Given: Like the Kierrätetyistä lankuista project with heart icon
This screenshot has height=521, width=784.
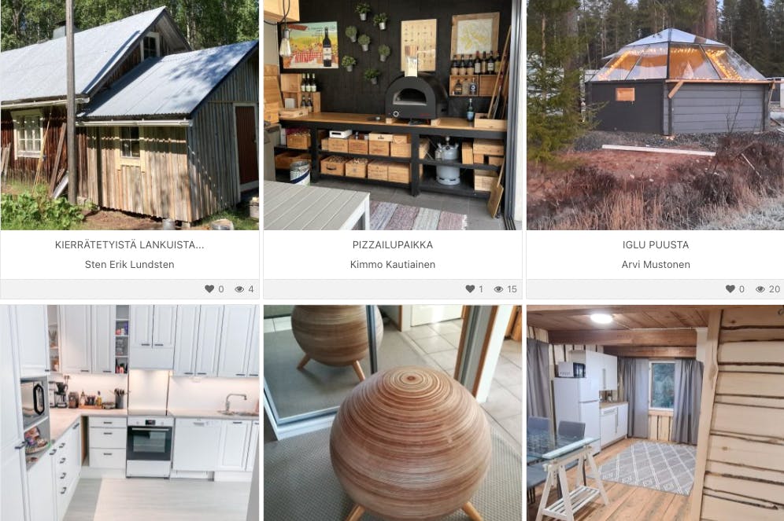Looking at the screenshot, I should (209, 289).
